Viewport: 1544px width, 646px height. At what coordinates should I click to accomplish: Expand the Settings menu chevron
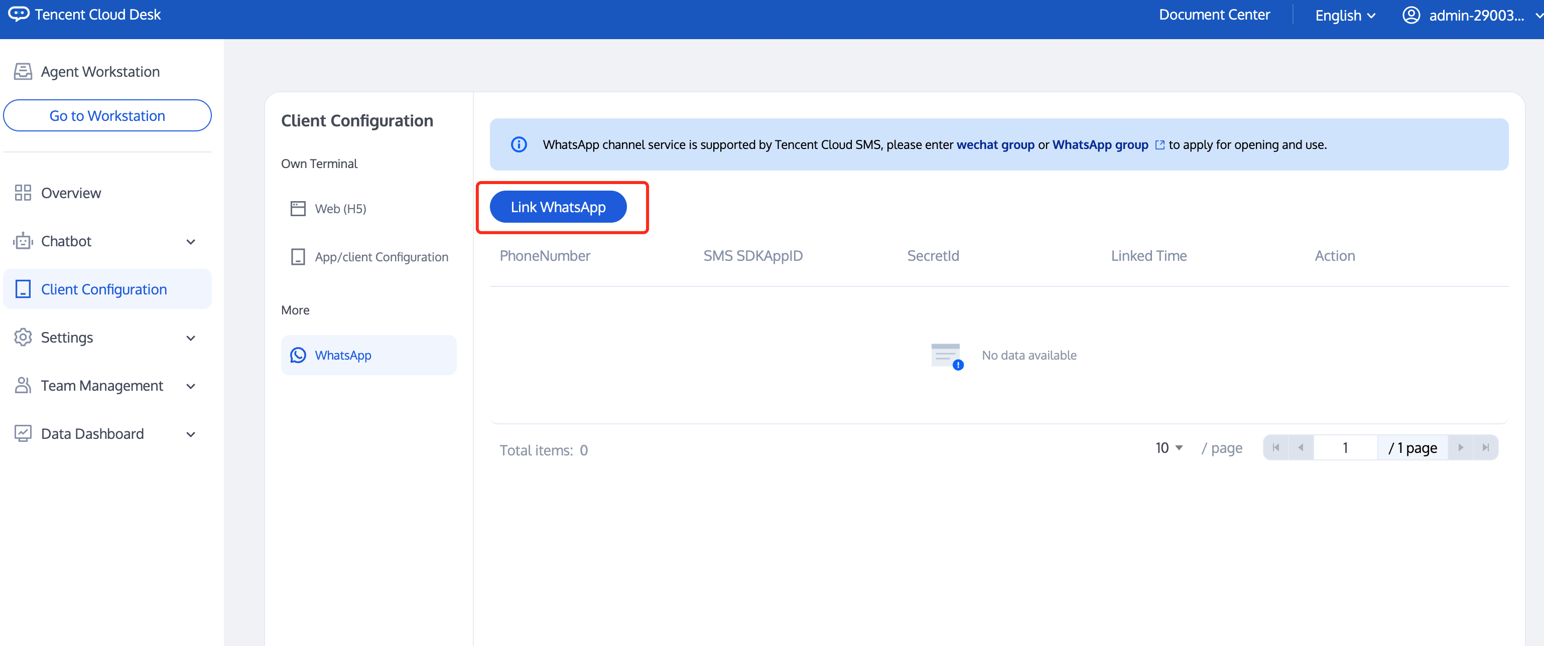tap(191, 338)
